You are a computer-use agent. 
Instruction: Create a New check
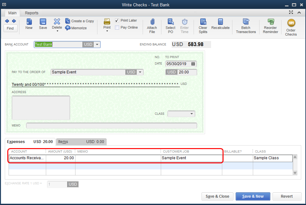[x=29, y=24]
